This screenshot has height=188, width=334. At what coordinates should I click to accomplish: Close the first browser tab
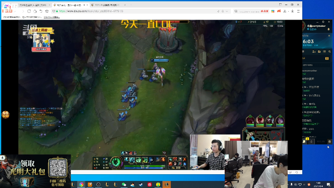coord(49,5)
